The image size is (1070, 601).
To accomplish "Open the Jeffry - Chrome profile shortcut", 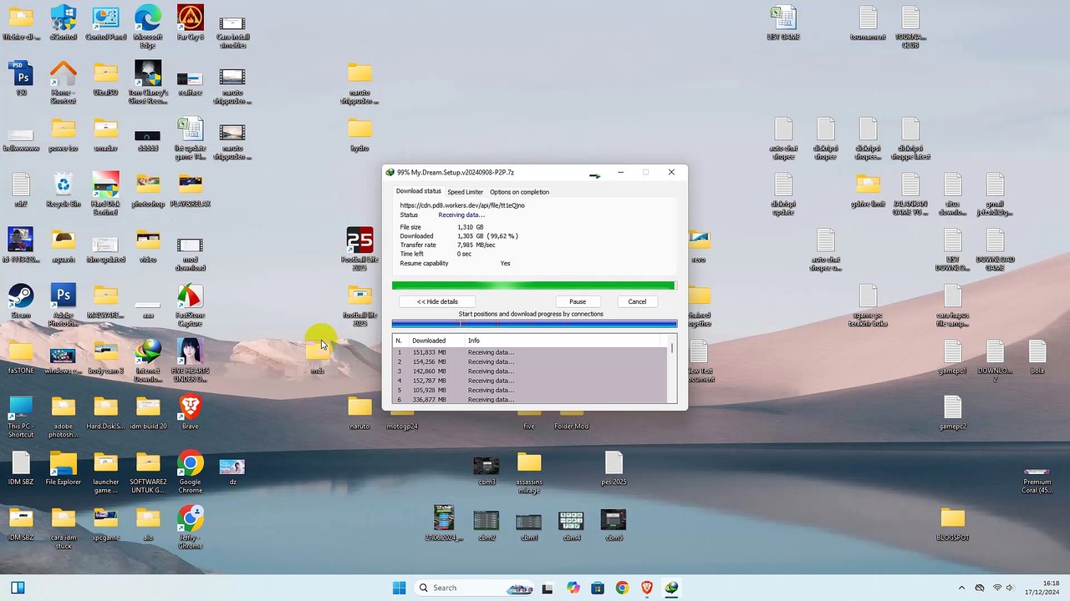I will point(191,528).
